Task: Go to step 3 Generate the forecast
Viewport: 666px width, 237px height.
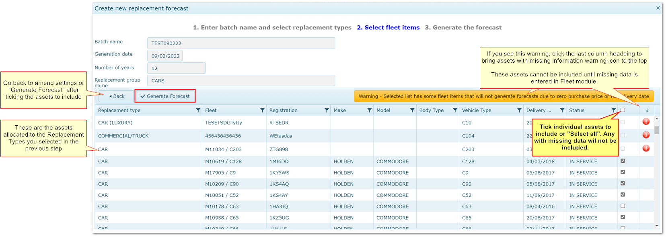Action: coord(463,28)
